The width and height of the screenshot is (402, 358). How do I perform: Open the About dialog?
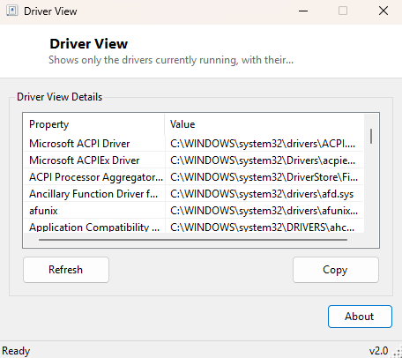pyautogui.click(x=360, y=317)
